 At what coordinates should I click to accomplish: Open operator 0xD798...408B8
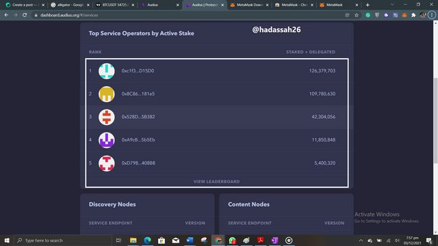pos(138,163)
